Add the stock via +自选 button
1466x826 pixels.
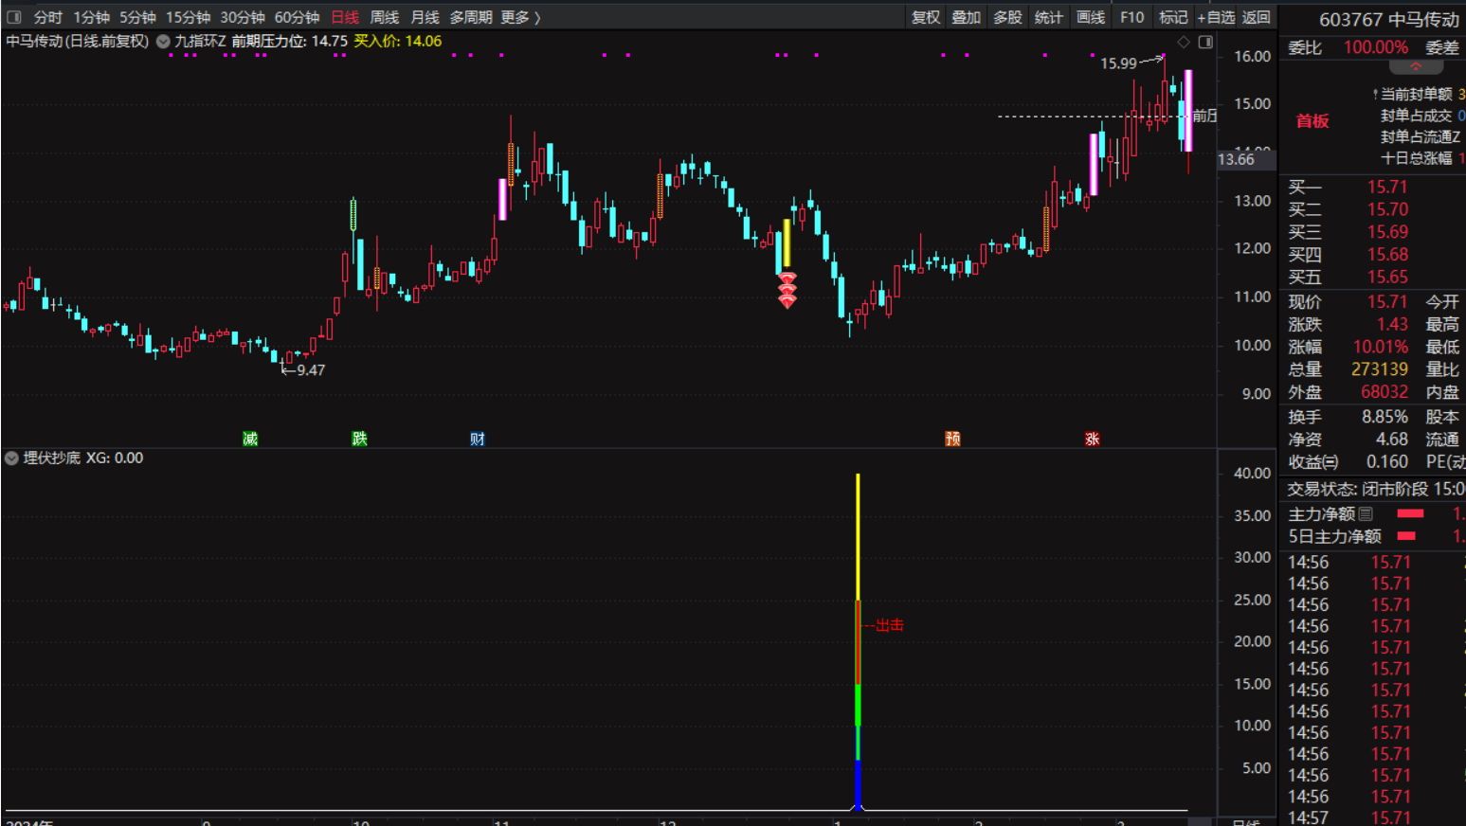[1216, 17]
